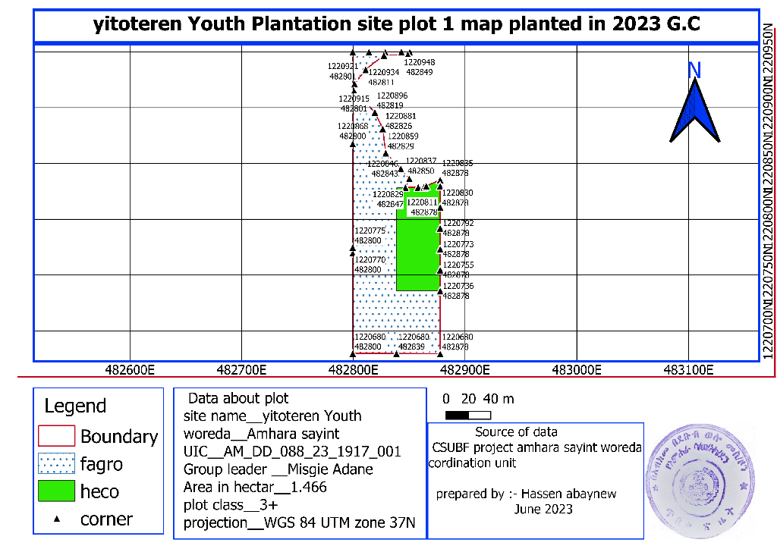This screenshot has width=777, height=549.
Task: Select the dotted fagro legend swatch
Action: tap(56, 463)
